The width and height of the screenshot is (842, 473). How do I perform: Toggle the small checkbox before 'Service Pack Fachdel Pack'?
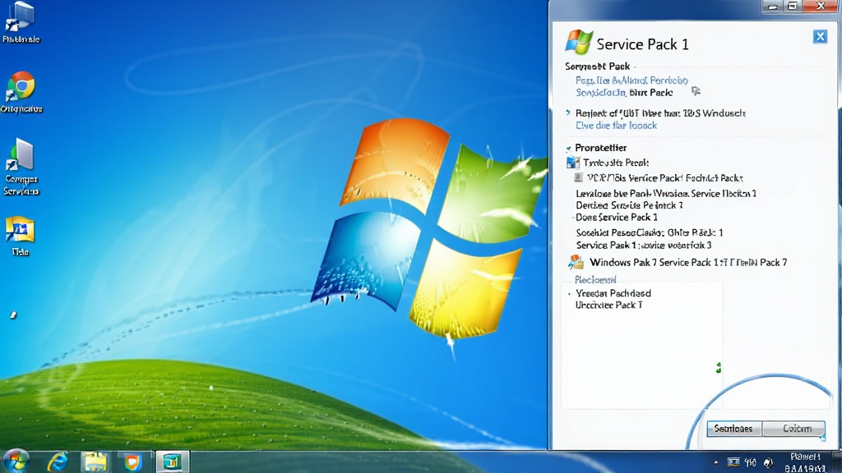pyautogui.click(x=578, y=177)
